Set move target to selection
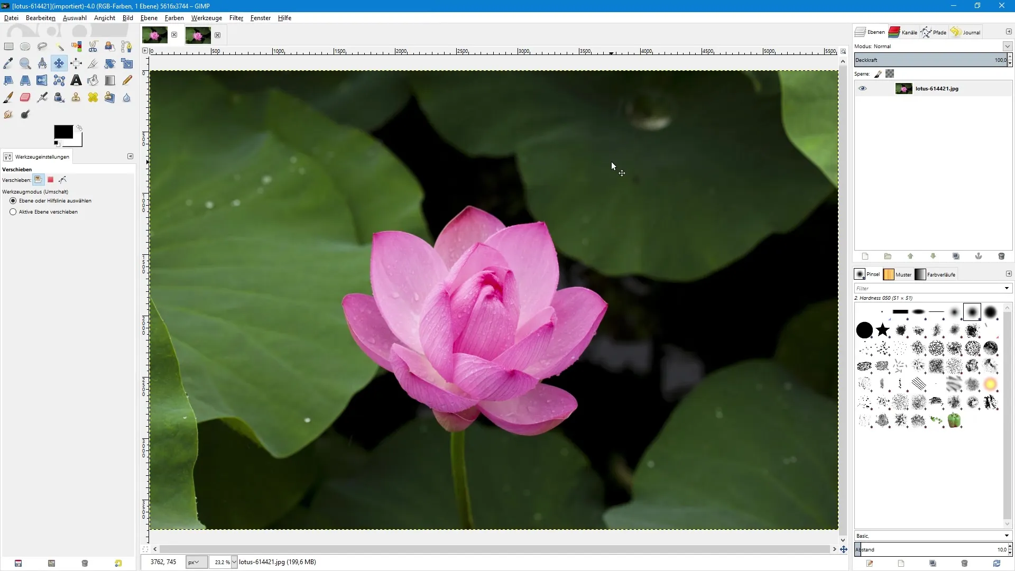 click(x=51, y=180)
